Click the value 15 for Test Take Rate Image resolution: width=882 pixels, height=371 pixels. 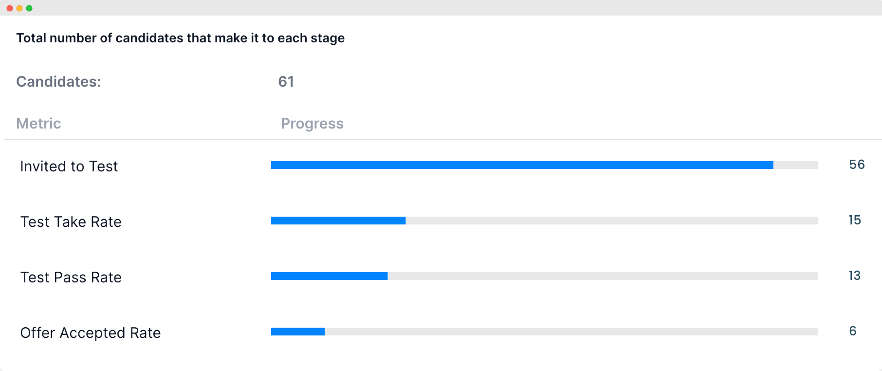click(855, 220)
